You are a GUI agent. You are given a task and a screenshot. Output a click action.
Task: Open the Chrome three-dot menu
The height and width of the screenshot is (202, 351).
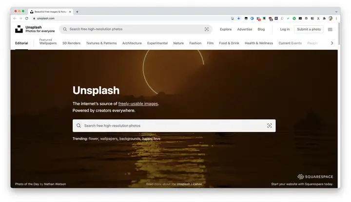(336, 18)
